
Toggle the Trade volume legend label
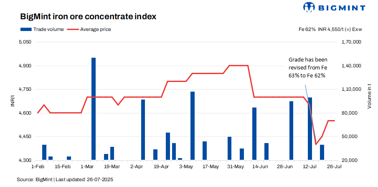coord(48,29)
